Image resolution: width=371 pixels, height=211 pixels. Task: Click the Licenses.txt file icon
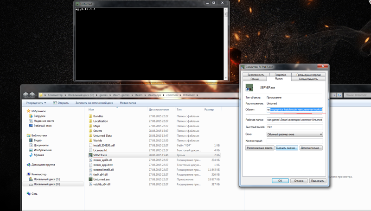point(90,150)
